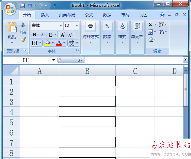Image resolution: width=191 pixels, height=159 pixels.
Task: Open the 视图 ribbon tab
Action: (143, 15)
